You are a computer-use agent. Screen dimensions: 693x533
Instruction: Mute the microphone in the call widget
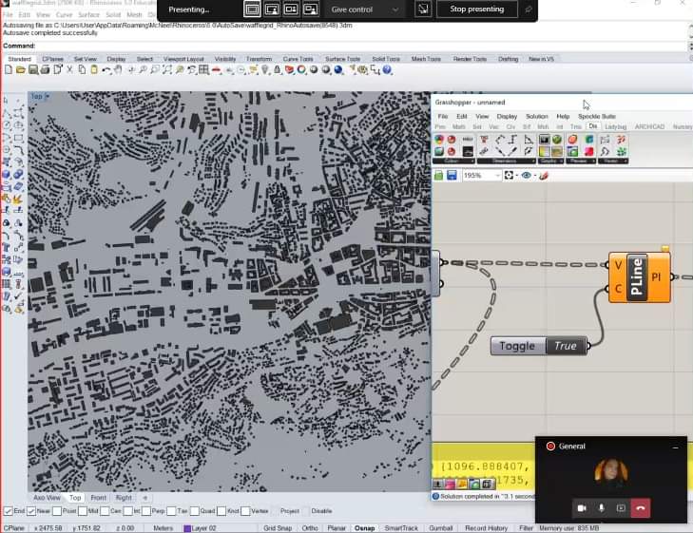[x=601, y=507]
